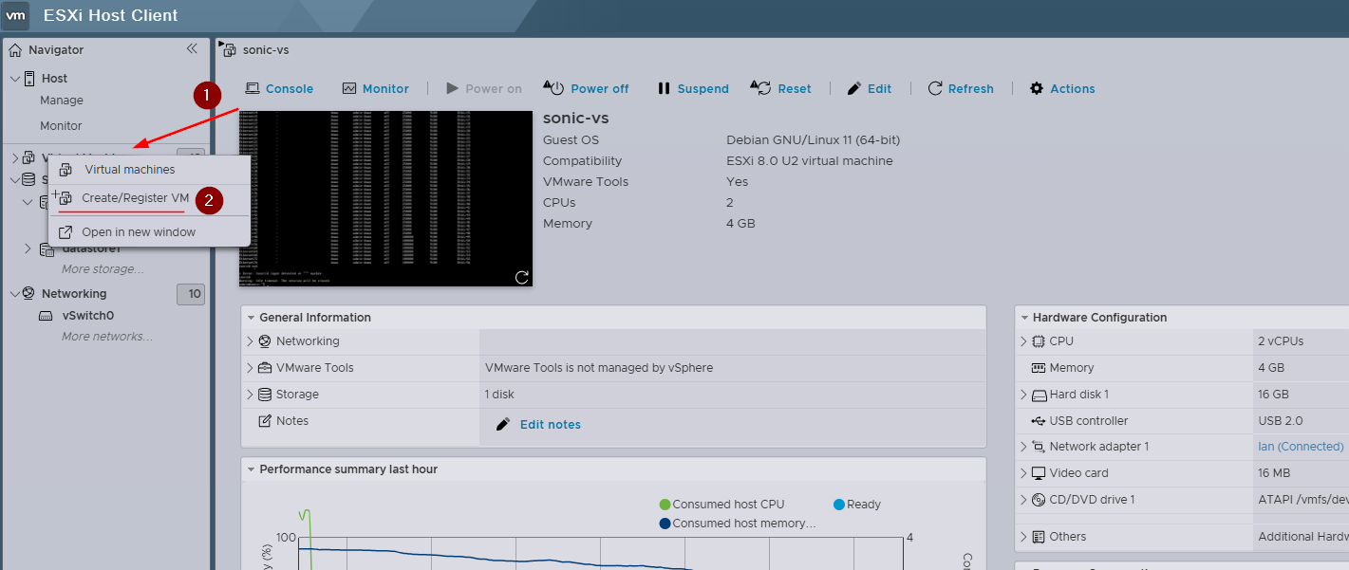
Task: Collapse the Storage tree node
Action: tap(15, 179)
